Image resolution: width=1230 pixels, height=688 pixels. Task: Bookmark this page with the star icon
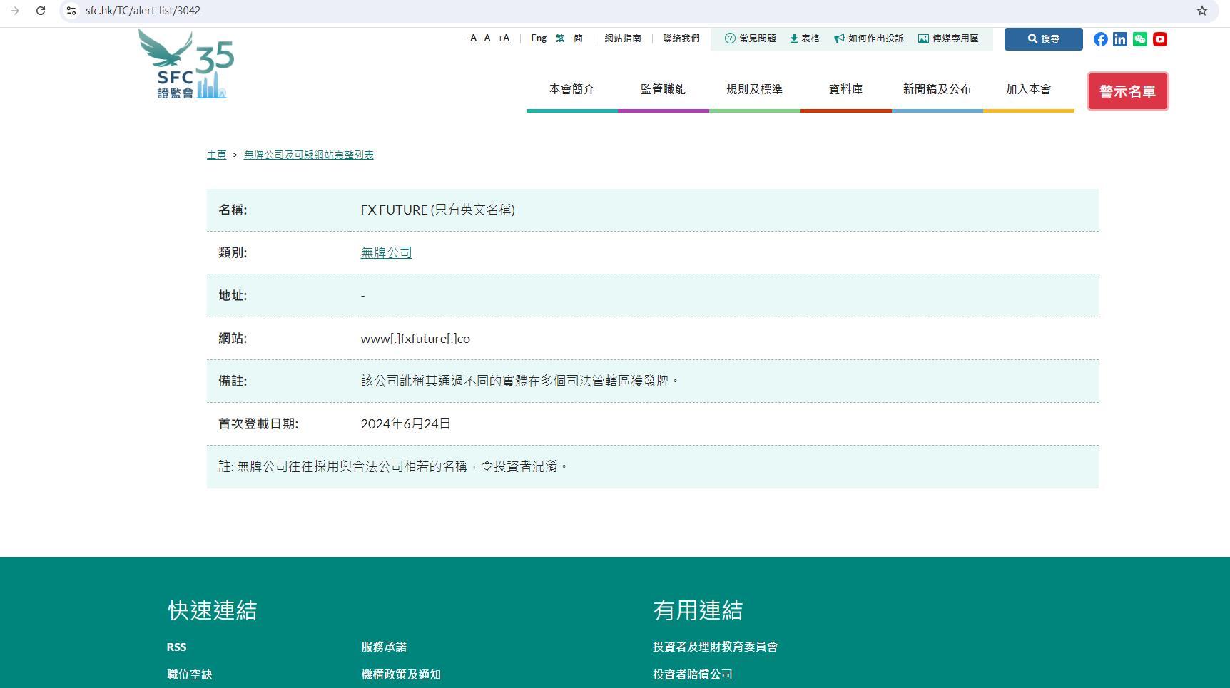(x=1202, y=11)
